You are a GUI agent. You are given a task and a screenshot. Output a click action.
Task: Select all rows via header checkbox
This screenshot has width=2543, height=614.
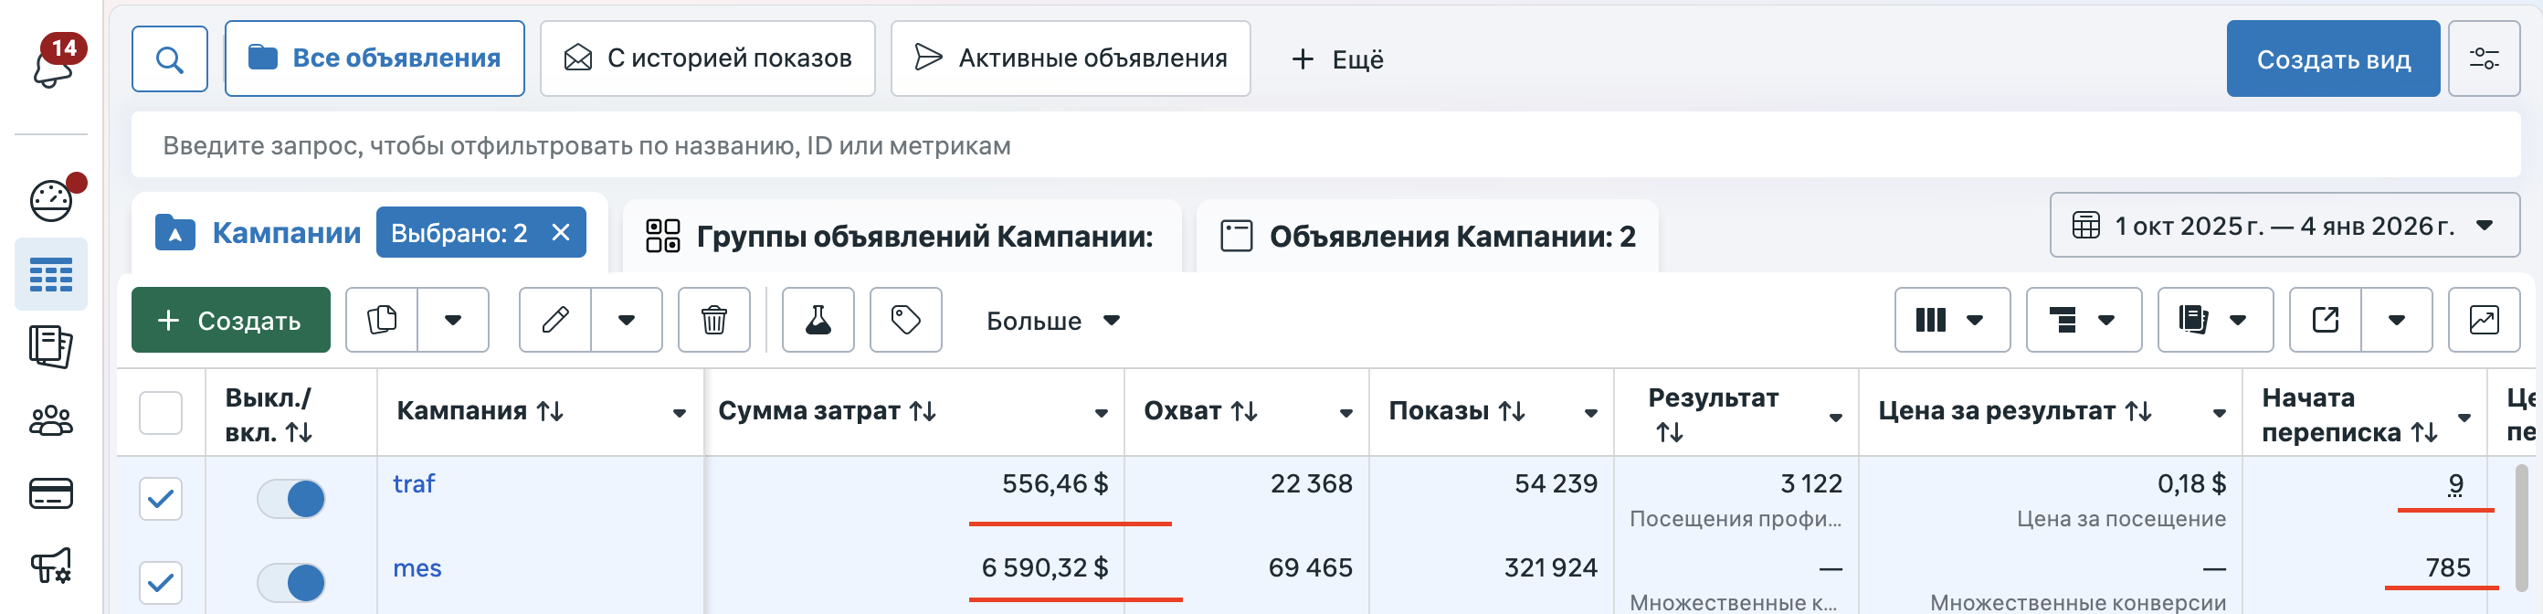point(161,414)
